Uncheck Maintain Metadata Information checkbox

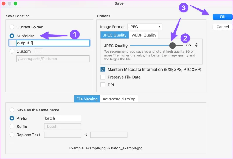click(103, 69)
